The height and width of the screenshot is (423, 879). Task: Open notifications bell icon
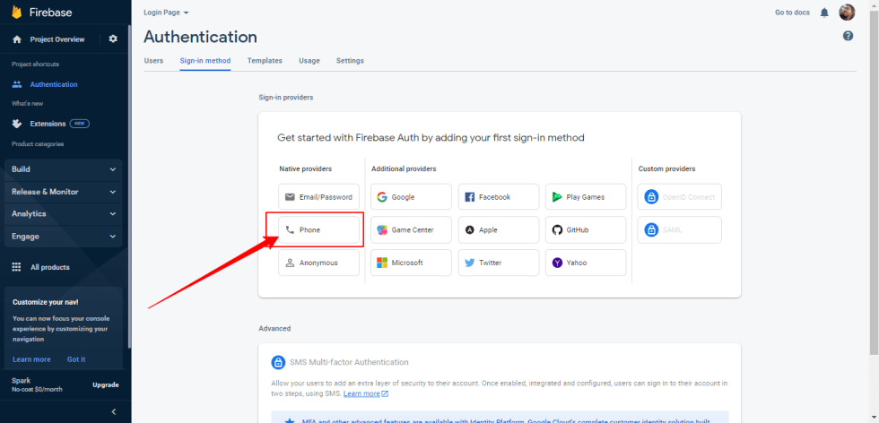point(824,13)
